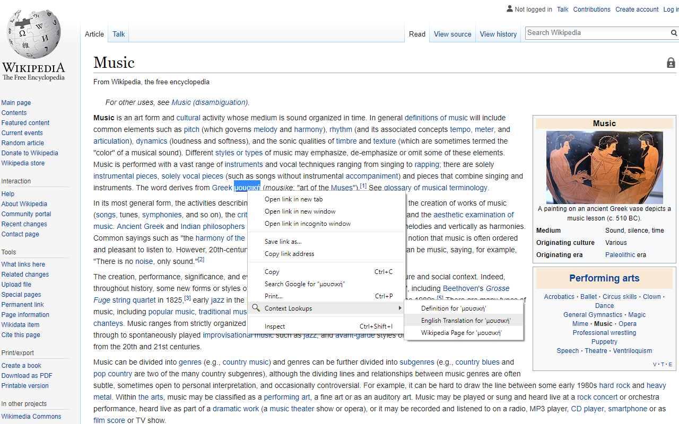
Task: Select 'Copy link address'
Action: 289,253
